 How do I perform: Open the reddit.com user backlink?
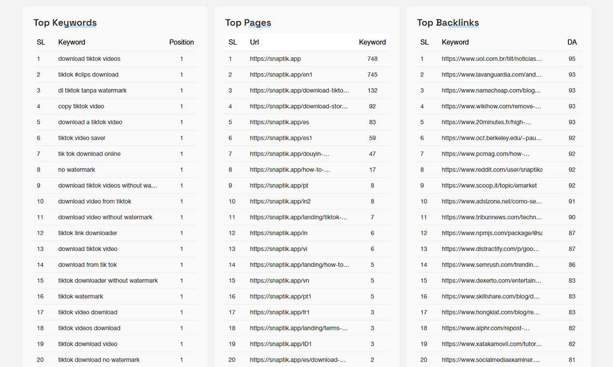click(492, 170)
